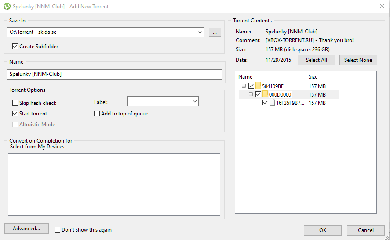Uncheck the 584109BE folder checkbox
Screen dimensions: 390x240
(x=251, y=86)
